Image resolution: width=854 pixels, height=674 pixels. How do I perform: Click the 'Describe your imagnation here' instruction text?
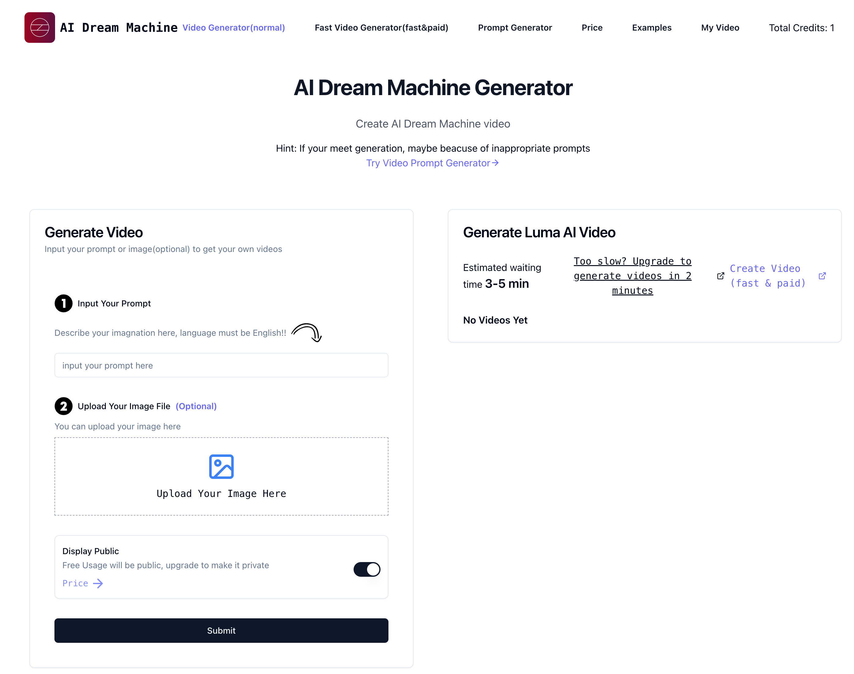click(170, 333)
